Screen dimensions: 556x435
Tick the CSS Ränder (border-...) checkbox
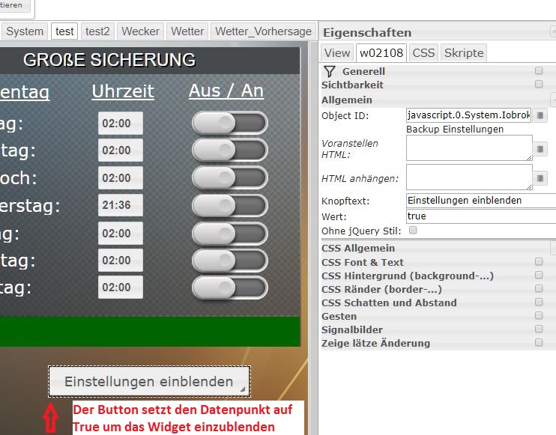tap(539, 289)
